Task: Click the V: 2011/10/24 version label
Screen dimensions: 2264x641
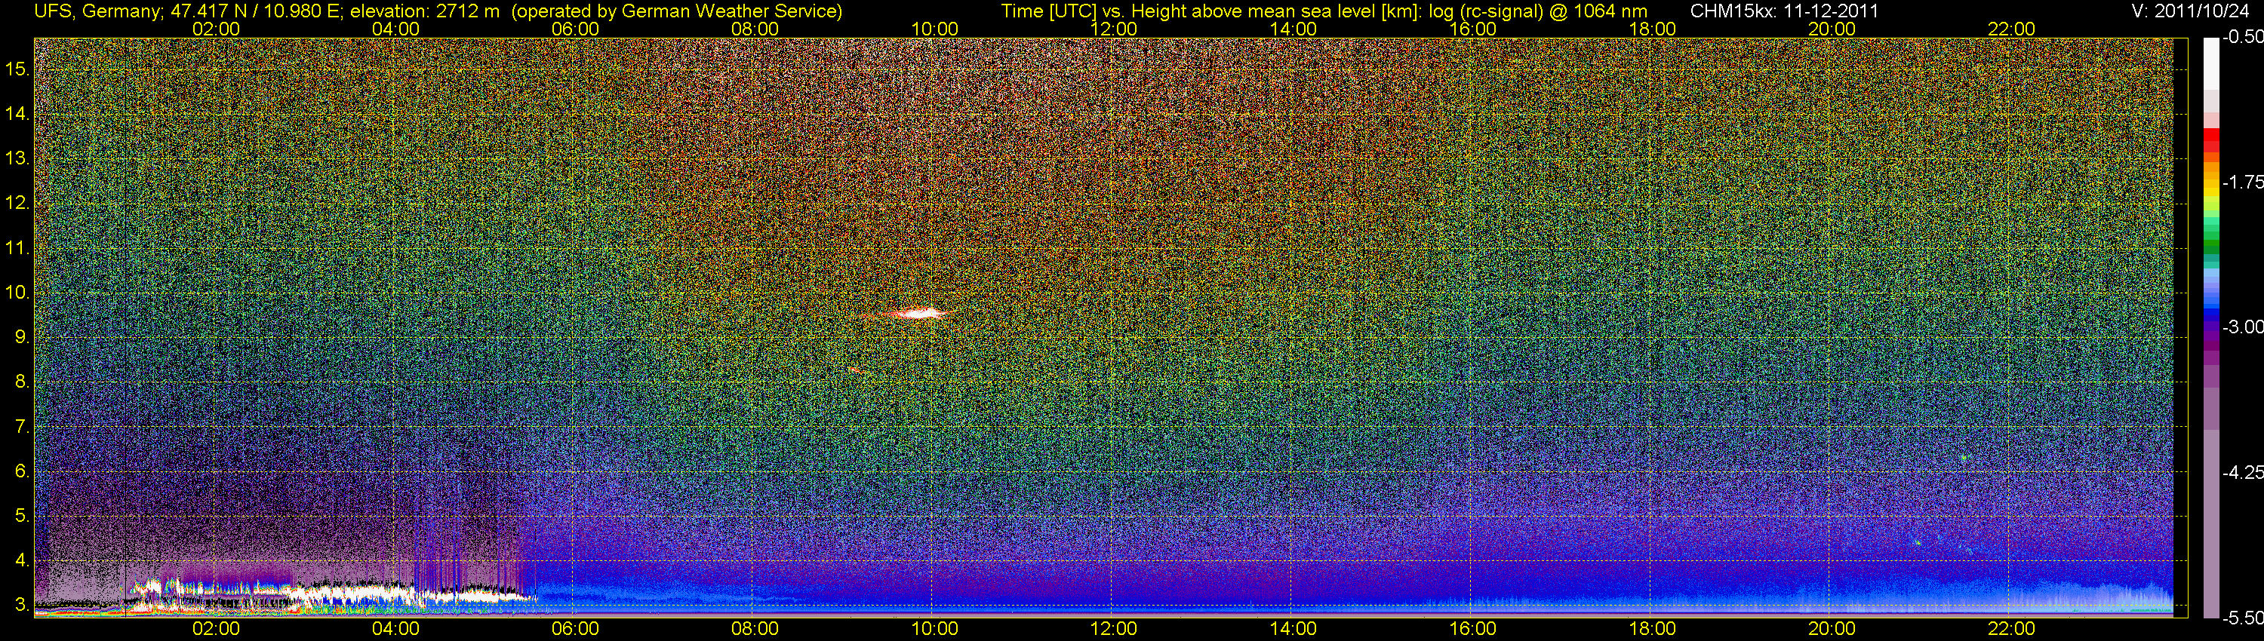Action: (x=2194, y=11)
